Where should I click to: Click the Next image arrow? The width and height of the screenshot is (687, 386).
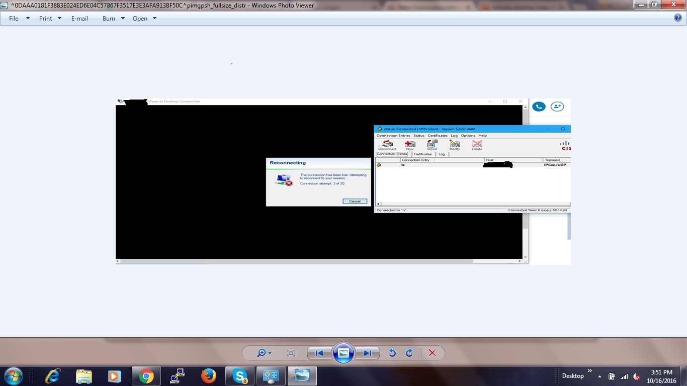(368, 353)
